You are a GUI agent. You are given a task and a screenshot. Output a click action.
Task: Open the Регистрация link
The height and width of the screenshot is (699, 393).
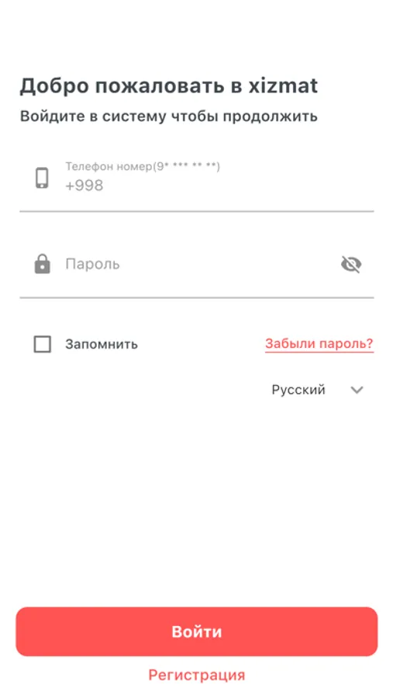click(x=197, y=675)
